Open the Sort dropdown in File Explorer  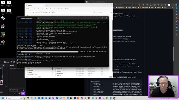coord(60,9)
